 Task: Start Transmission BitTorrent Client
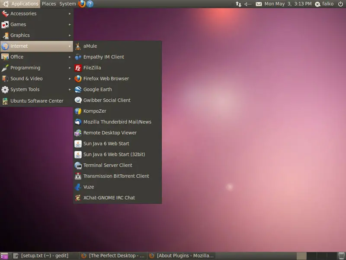coord(117,176)
